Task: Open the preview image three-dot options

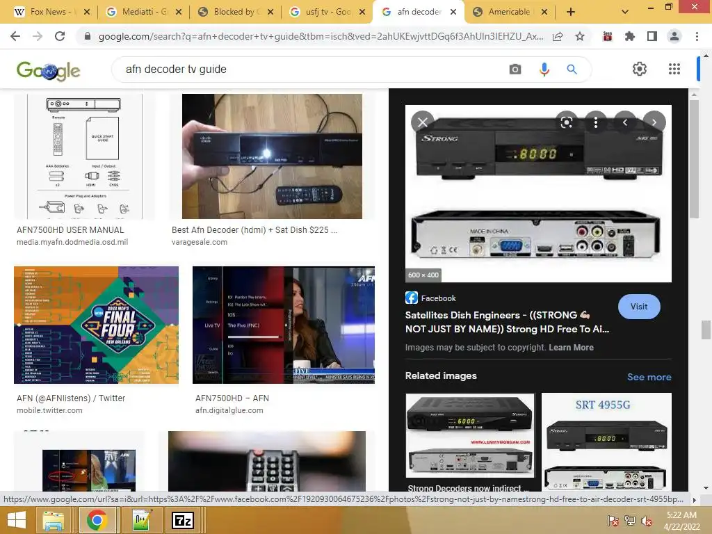Action: pos(595,122)
